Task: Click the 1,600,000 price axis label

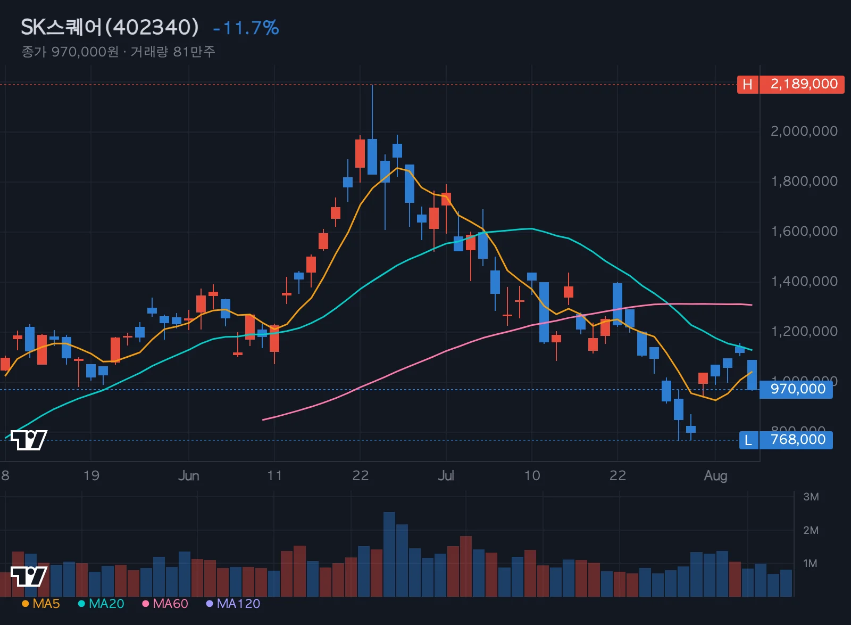Action: [804, 231]
